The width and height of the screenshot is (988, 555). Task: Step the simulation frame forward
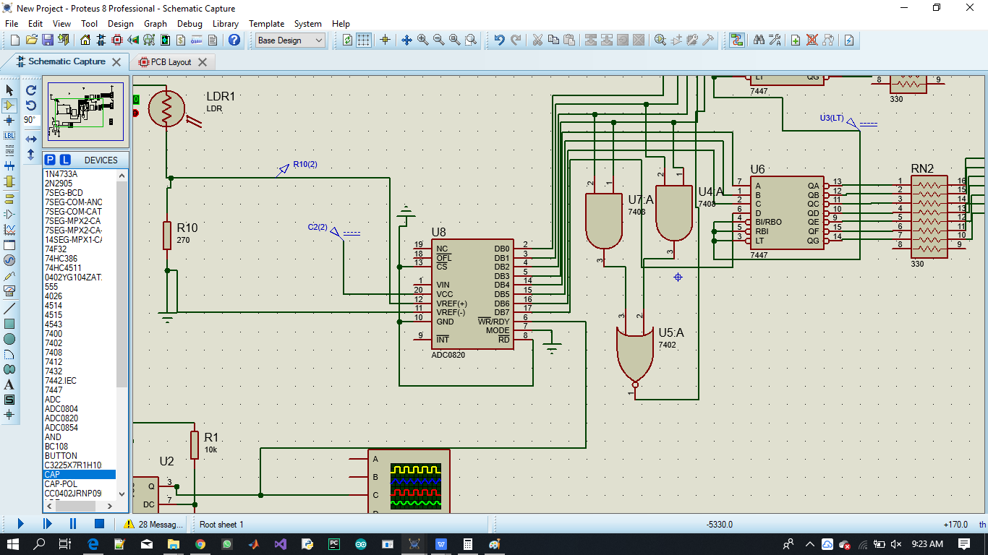point(47,524)
